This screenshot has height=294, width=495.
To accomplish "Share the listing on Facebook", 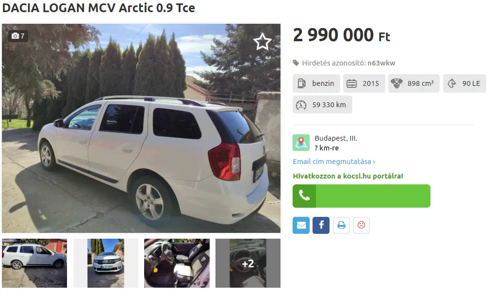I will pos(321,225).
